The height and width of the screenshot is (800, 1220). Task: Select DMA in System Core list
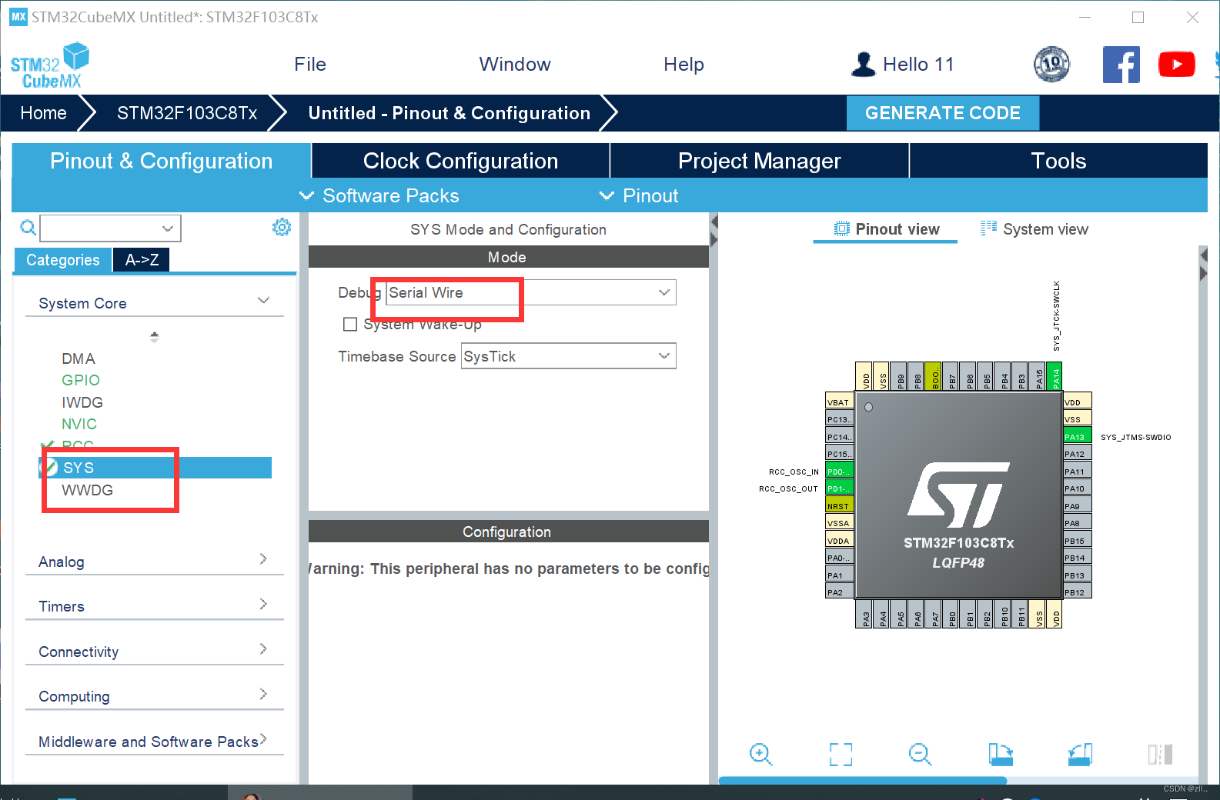[x=79, y=358]
